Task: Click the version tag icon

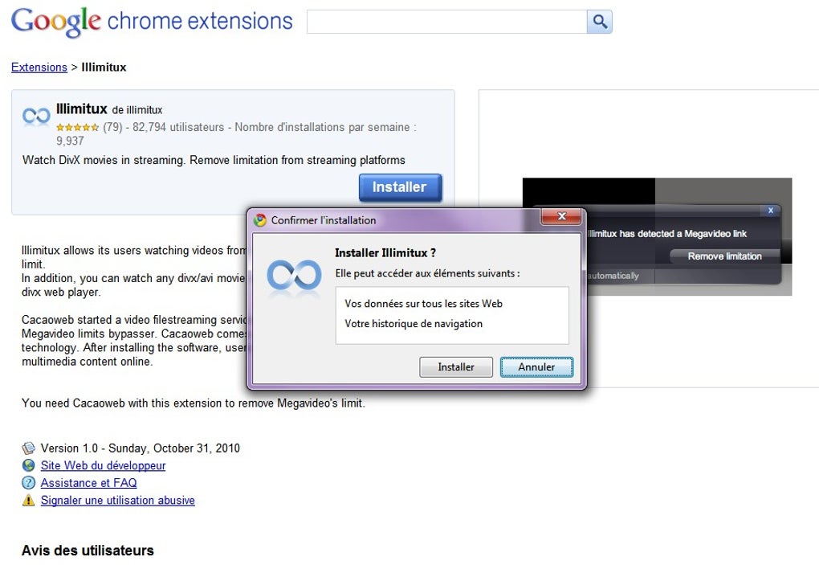Action: [28, 448]
